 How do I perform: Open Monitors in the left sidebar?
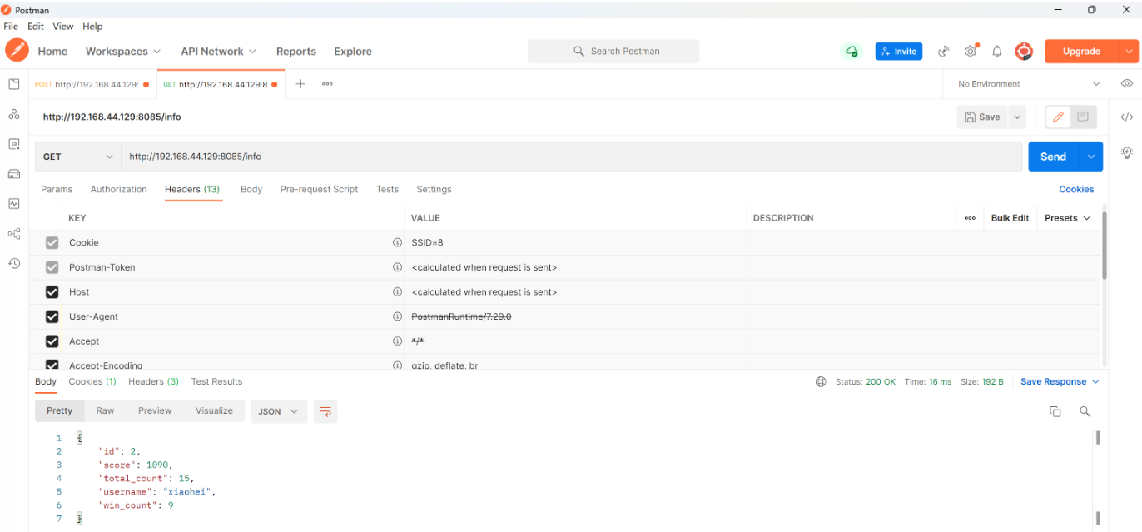pos(13,203)
